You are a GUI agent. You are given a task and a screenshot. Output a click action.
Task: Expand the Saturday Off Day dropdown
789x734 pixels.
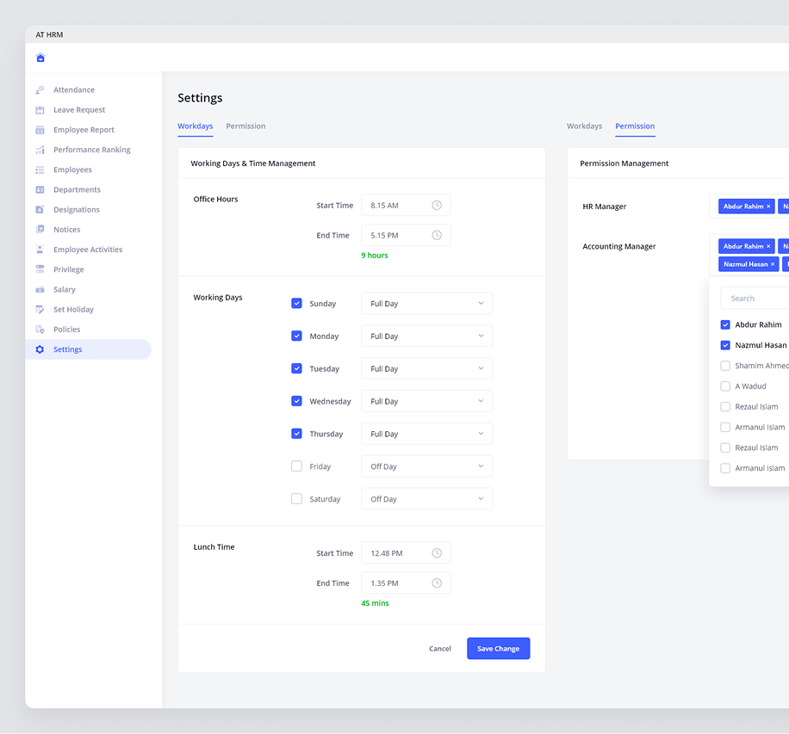pyautogui.click(x=426, y=499)
